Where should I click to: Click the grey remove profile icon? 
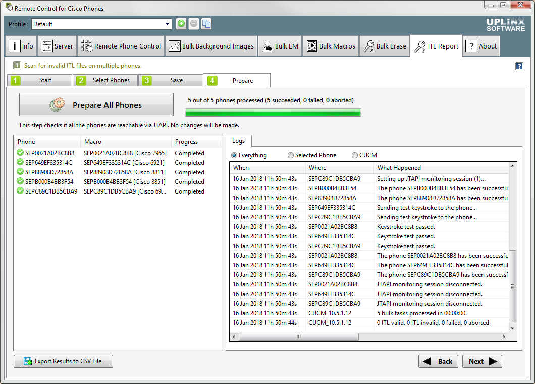[x=194, y=24]
